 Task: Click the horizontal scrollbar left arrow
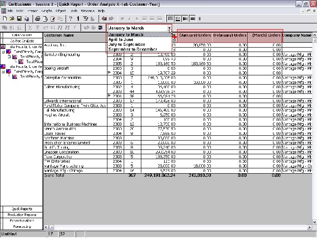46,227
